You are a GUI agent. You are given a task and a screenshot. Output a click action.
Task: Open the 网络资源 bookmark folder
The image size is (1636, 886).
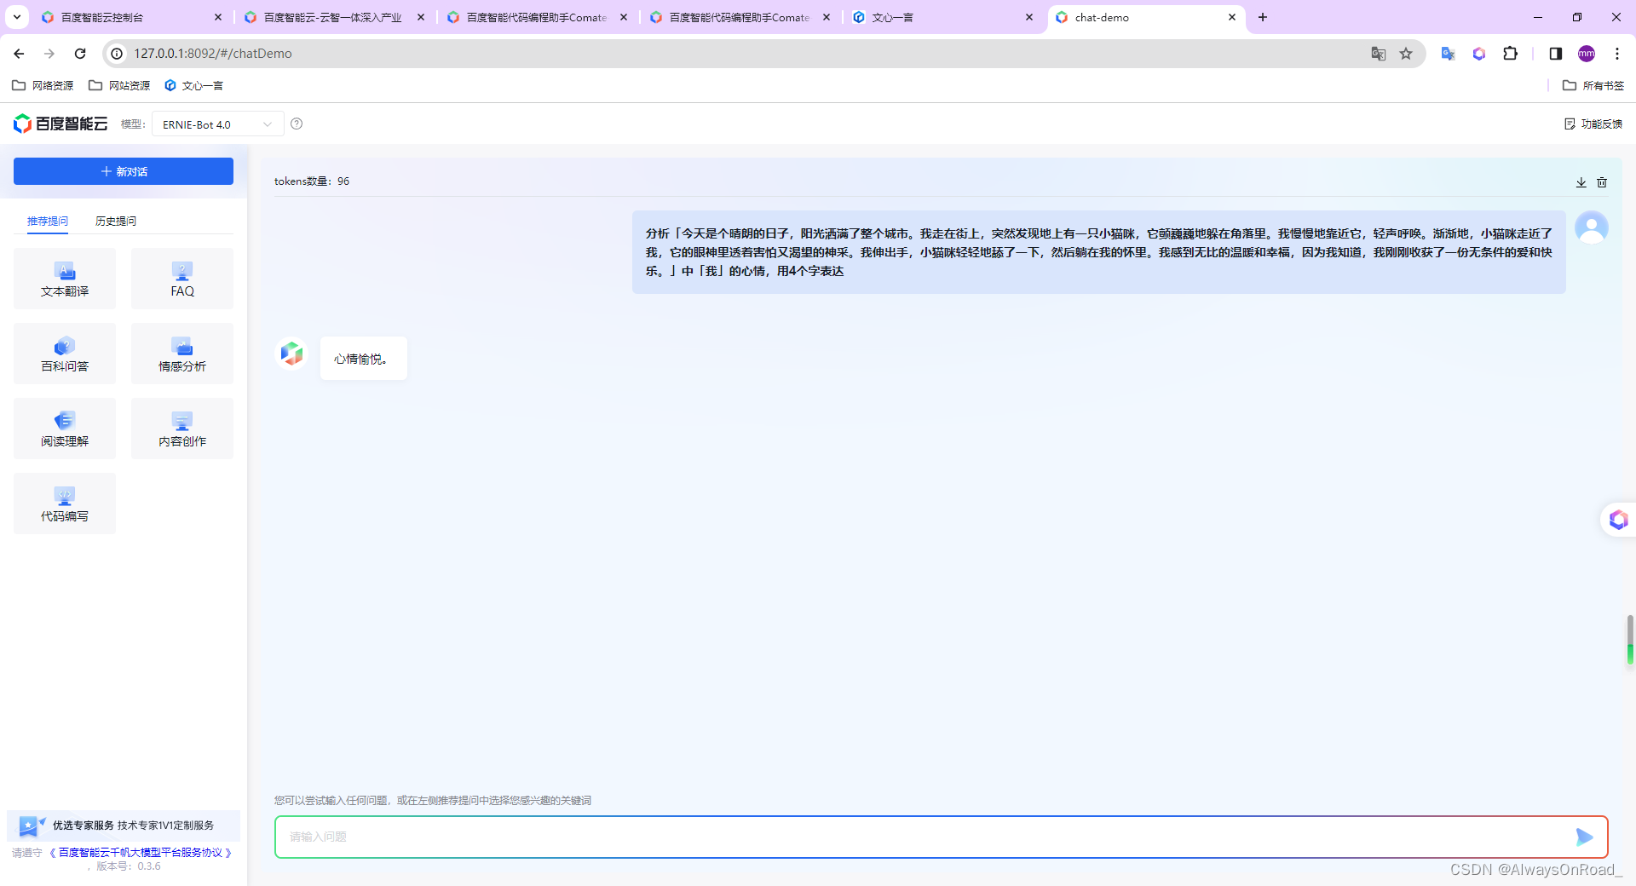[x=43, y=85]
